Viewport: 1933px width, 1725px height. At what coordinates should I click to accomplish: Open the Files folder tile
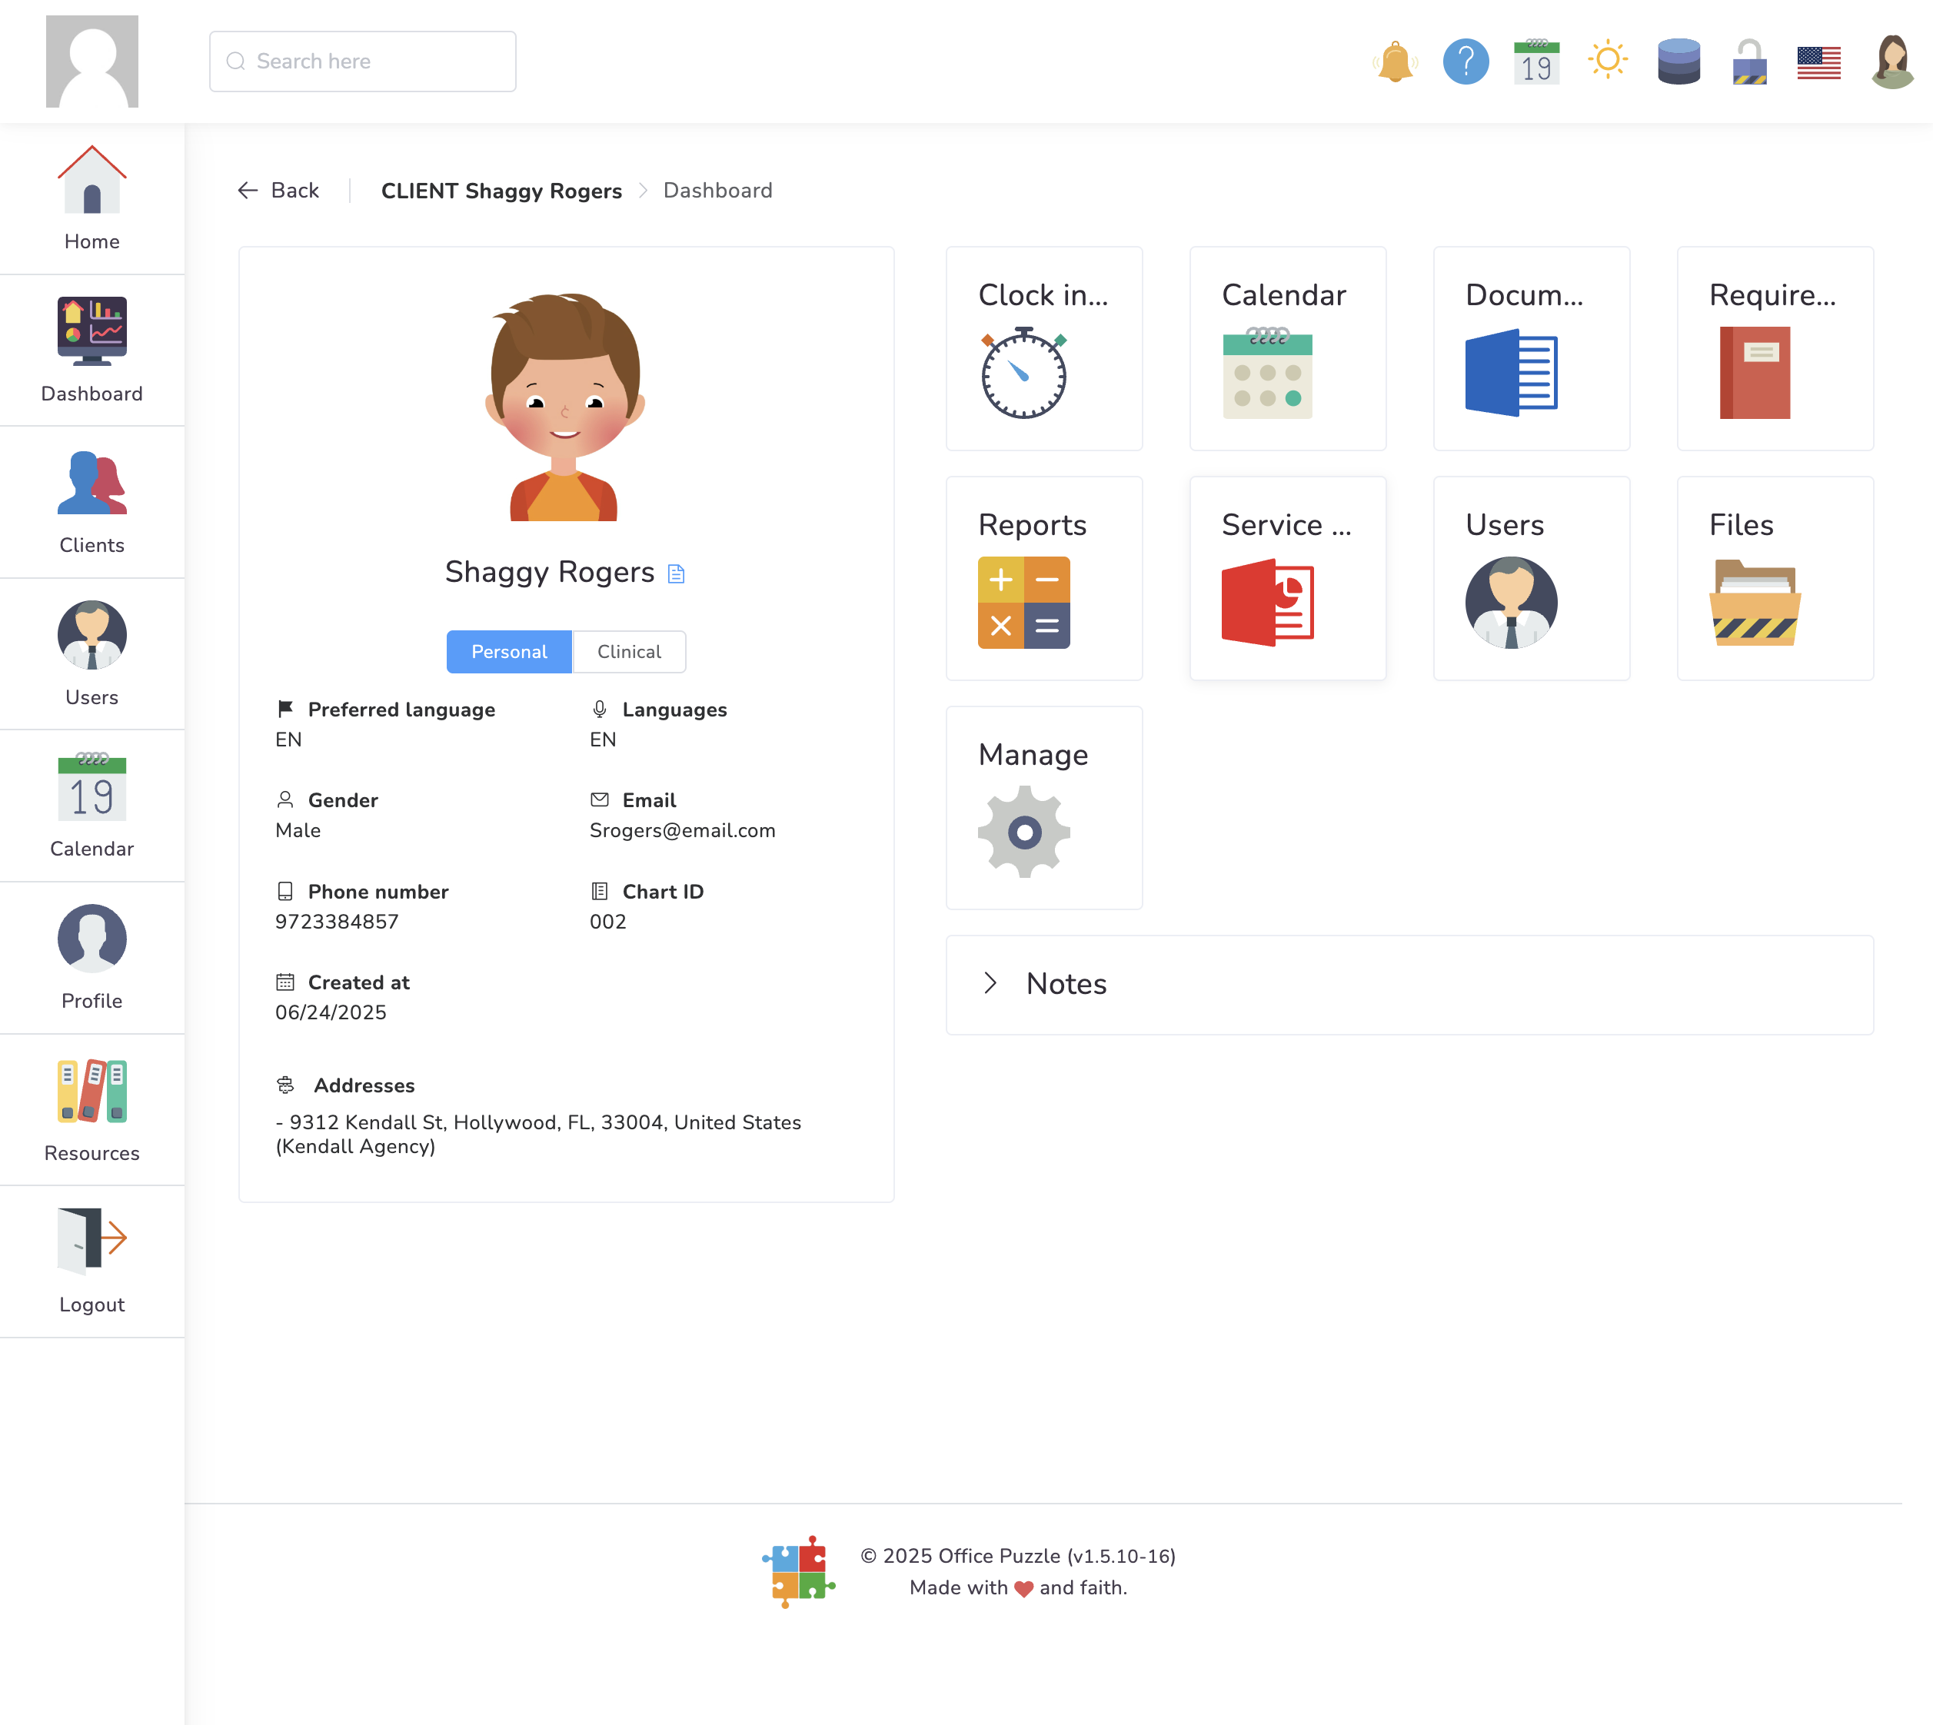tap(1775, 578)
